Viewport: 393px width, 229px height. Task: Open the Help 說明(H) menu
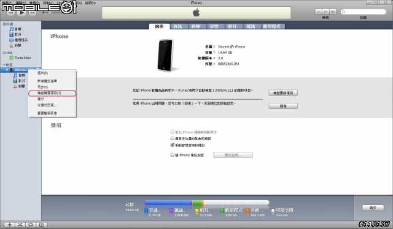[90, 2]
